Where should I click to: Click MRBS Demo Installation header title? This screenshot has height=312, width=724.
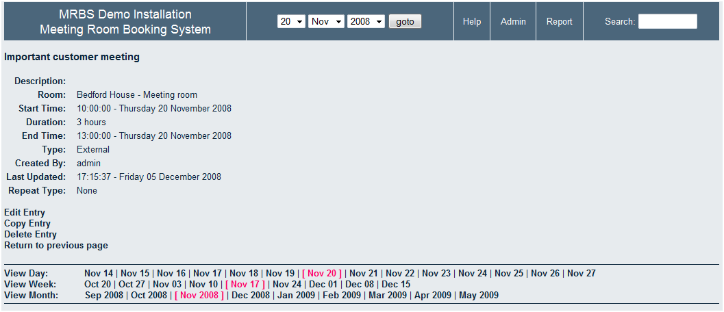pos(125,14)
